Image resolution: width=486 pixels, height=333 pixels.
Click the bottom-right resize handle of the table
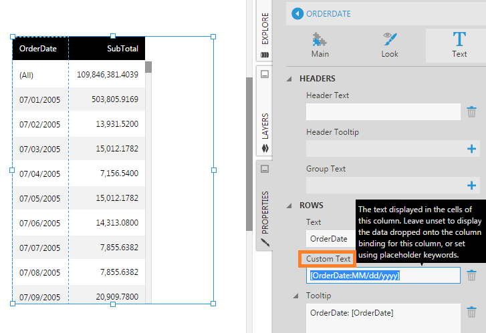click(x=213, y=304)
